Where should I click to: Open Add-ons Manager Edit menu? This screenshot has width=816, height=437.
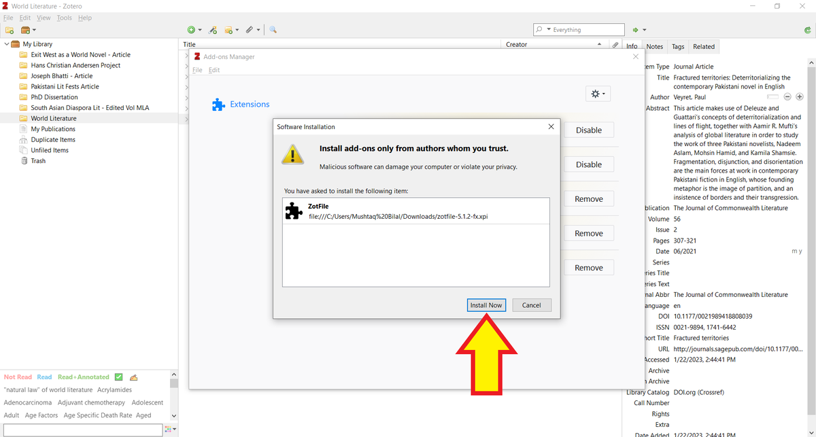click(214, 70)
